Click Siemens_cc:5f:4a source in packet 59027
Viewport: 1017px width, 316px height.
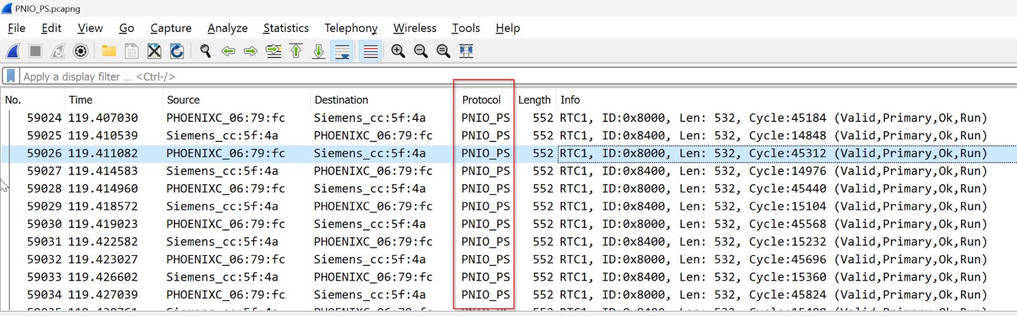(222, 171)
